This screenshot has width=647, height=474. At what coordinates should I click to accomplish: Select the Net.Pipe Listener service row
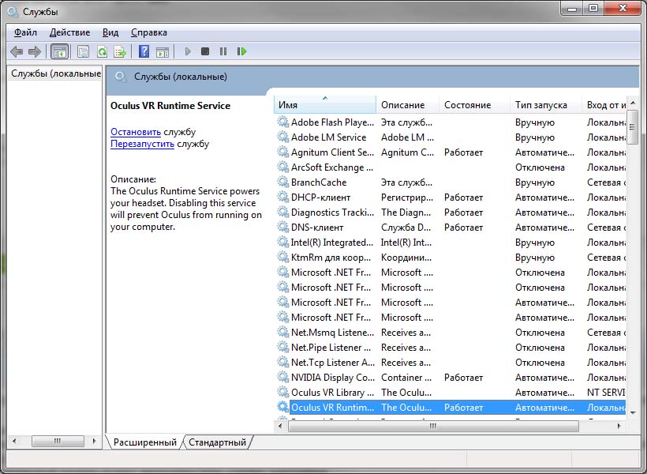point(451,347)
